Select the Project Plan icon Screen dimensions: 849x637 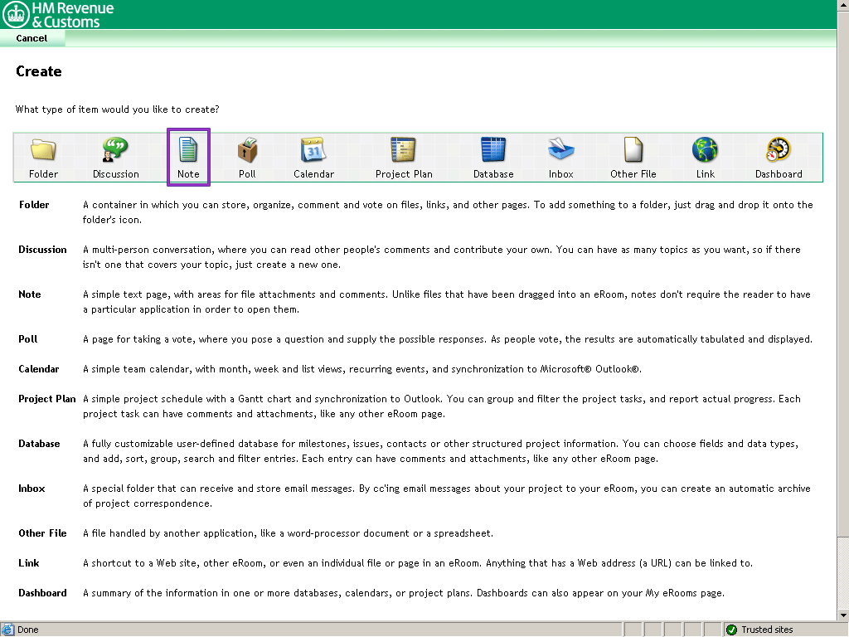coord(403,150)
